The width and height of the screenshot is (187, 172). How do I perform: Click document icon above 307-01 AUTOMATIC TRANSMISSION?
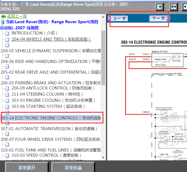point(7,123)
